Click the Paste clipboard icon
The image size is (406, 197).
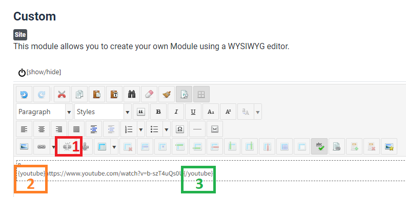97,94
